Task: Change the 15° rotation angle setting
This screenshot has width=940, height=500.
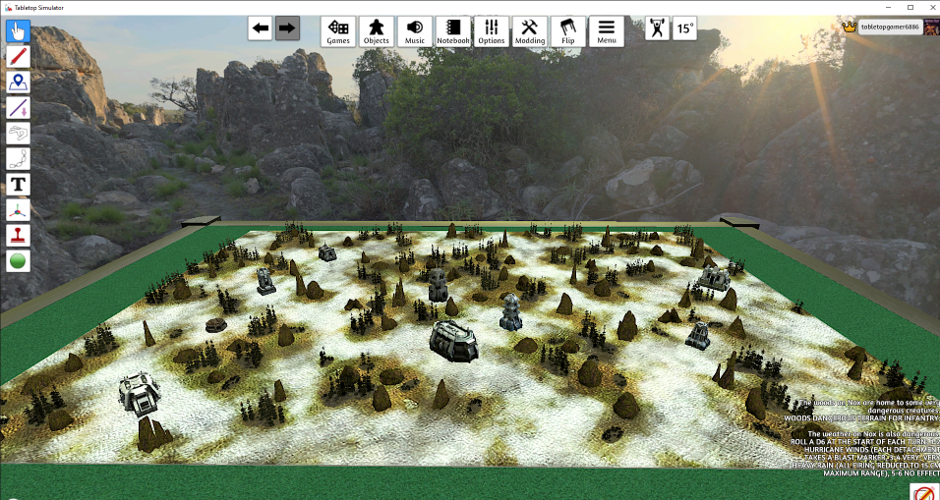Action: pos(684,28)
